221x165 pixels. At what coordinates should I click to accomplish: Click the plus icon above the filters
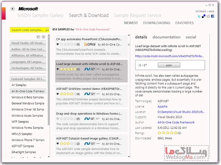click(x=43, y=37)
